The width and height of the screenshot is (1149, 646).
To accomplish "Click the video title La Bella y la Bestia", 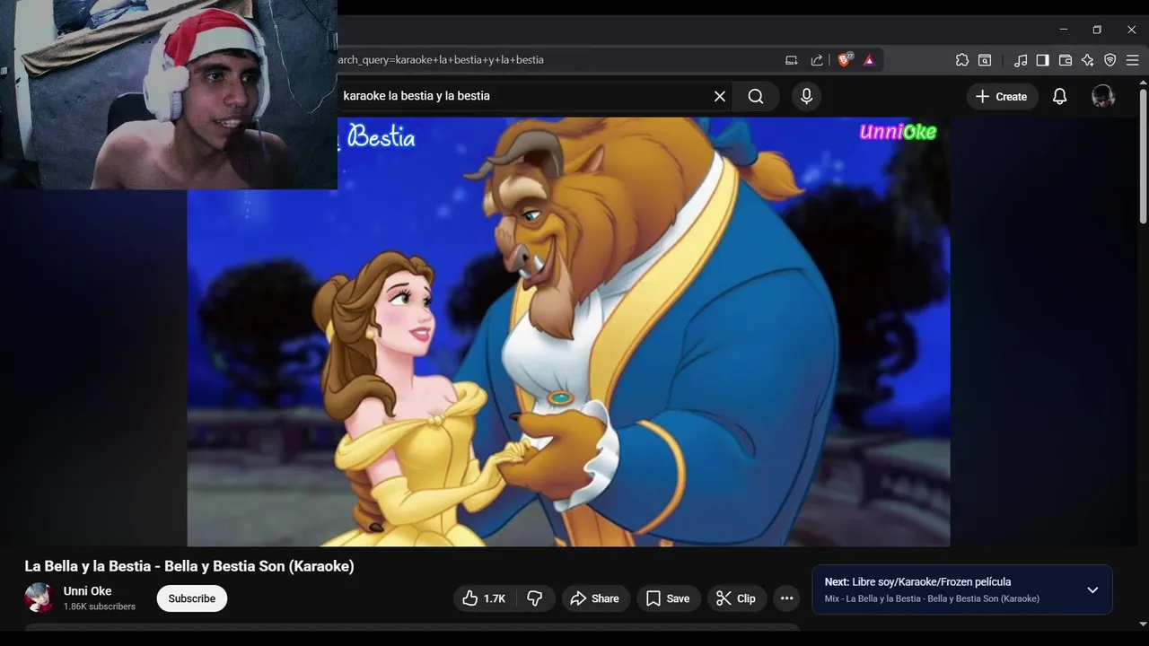I will click(x=189, y=566).
